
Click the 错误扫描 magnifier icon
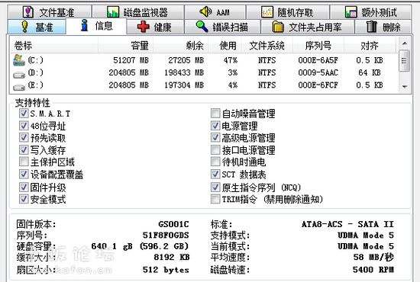202,27
